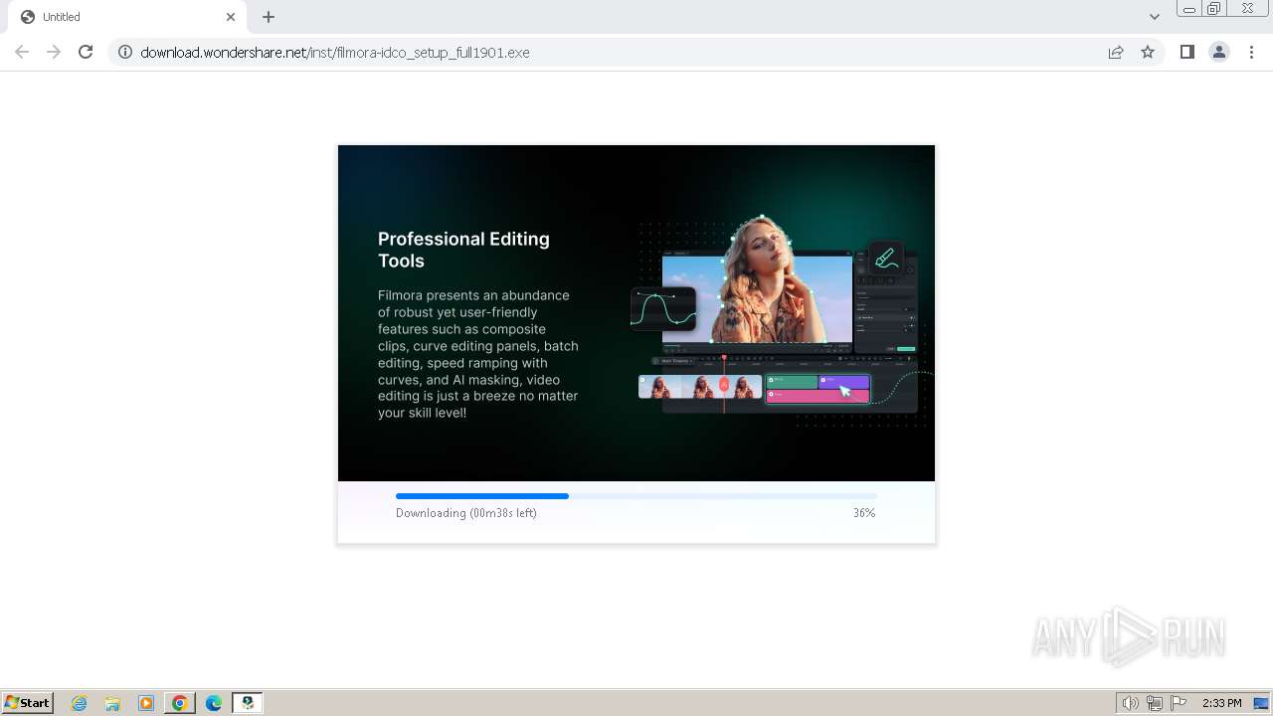Open the side panel icon
Viewport: 1273px width, 716px height.
click(1186, 52)
